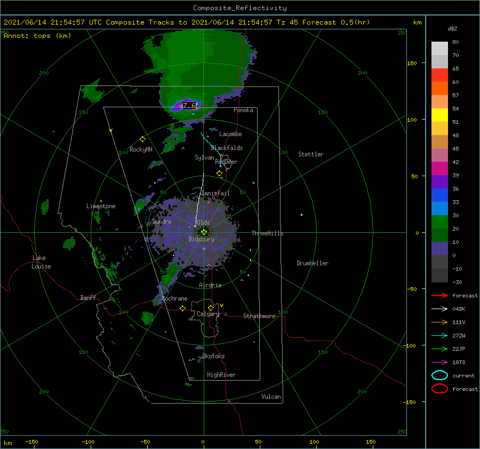Click the white storm track above Olds

tap(199, 200)
